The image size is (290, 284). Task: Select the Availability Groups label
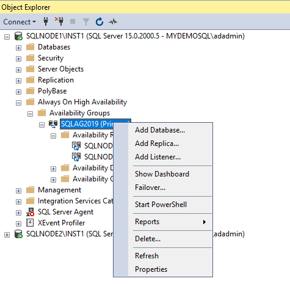[x=79, y=113]
